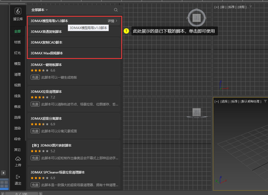
Task: Select the 修改 category tab
Action: (17, 107)
